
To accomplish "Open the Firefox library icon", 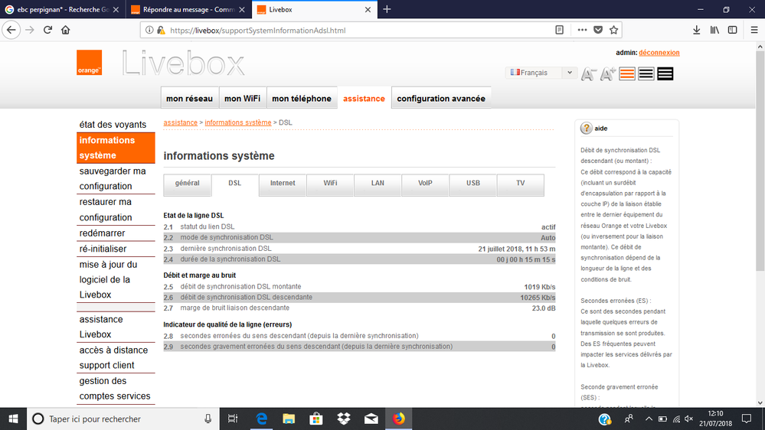I will (714, 31).
